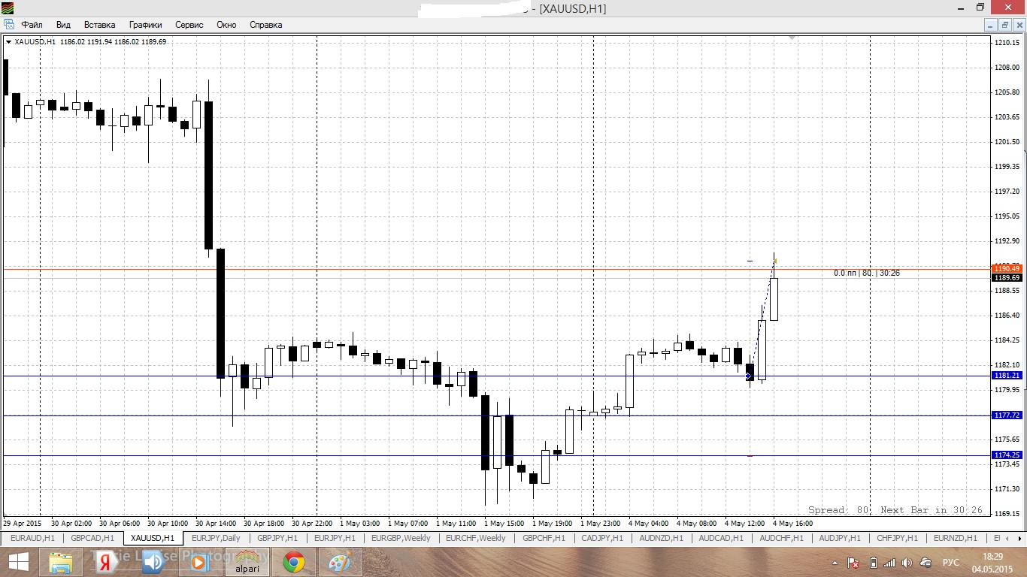The height and width of the screenshot is (577, 1027).
Task: Click the chart shift marker triangle at chart top
Action: coord(792,38)
